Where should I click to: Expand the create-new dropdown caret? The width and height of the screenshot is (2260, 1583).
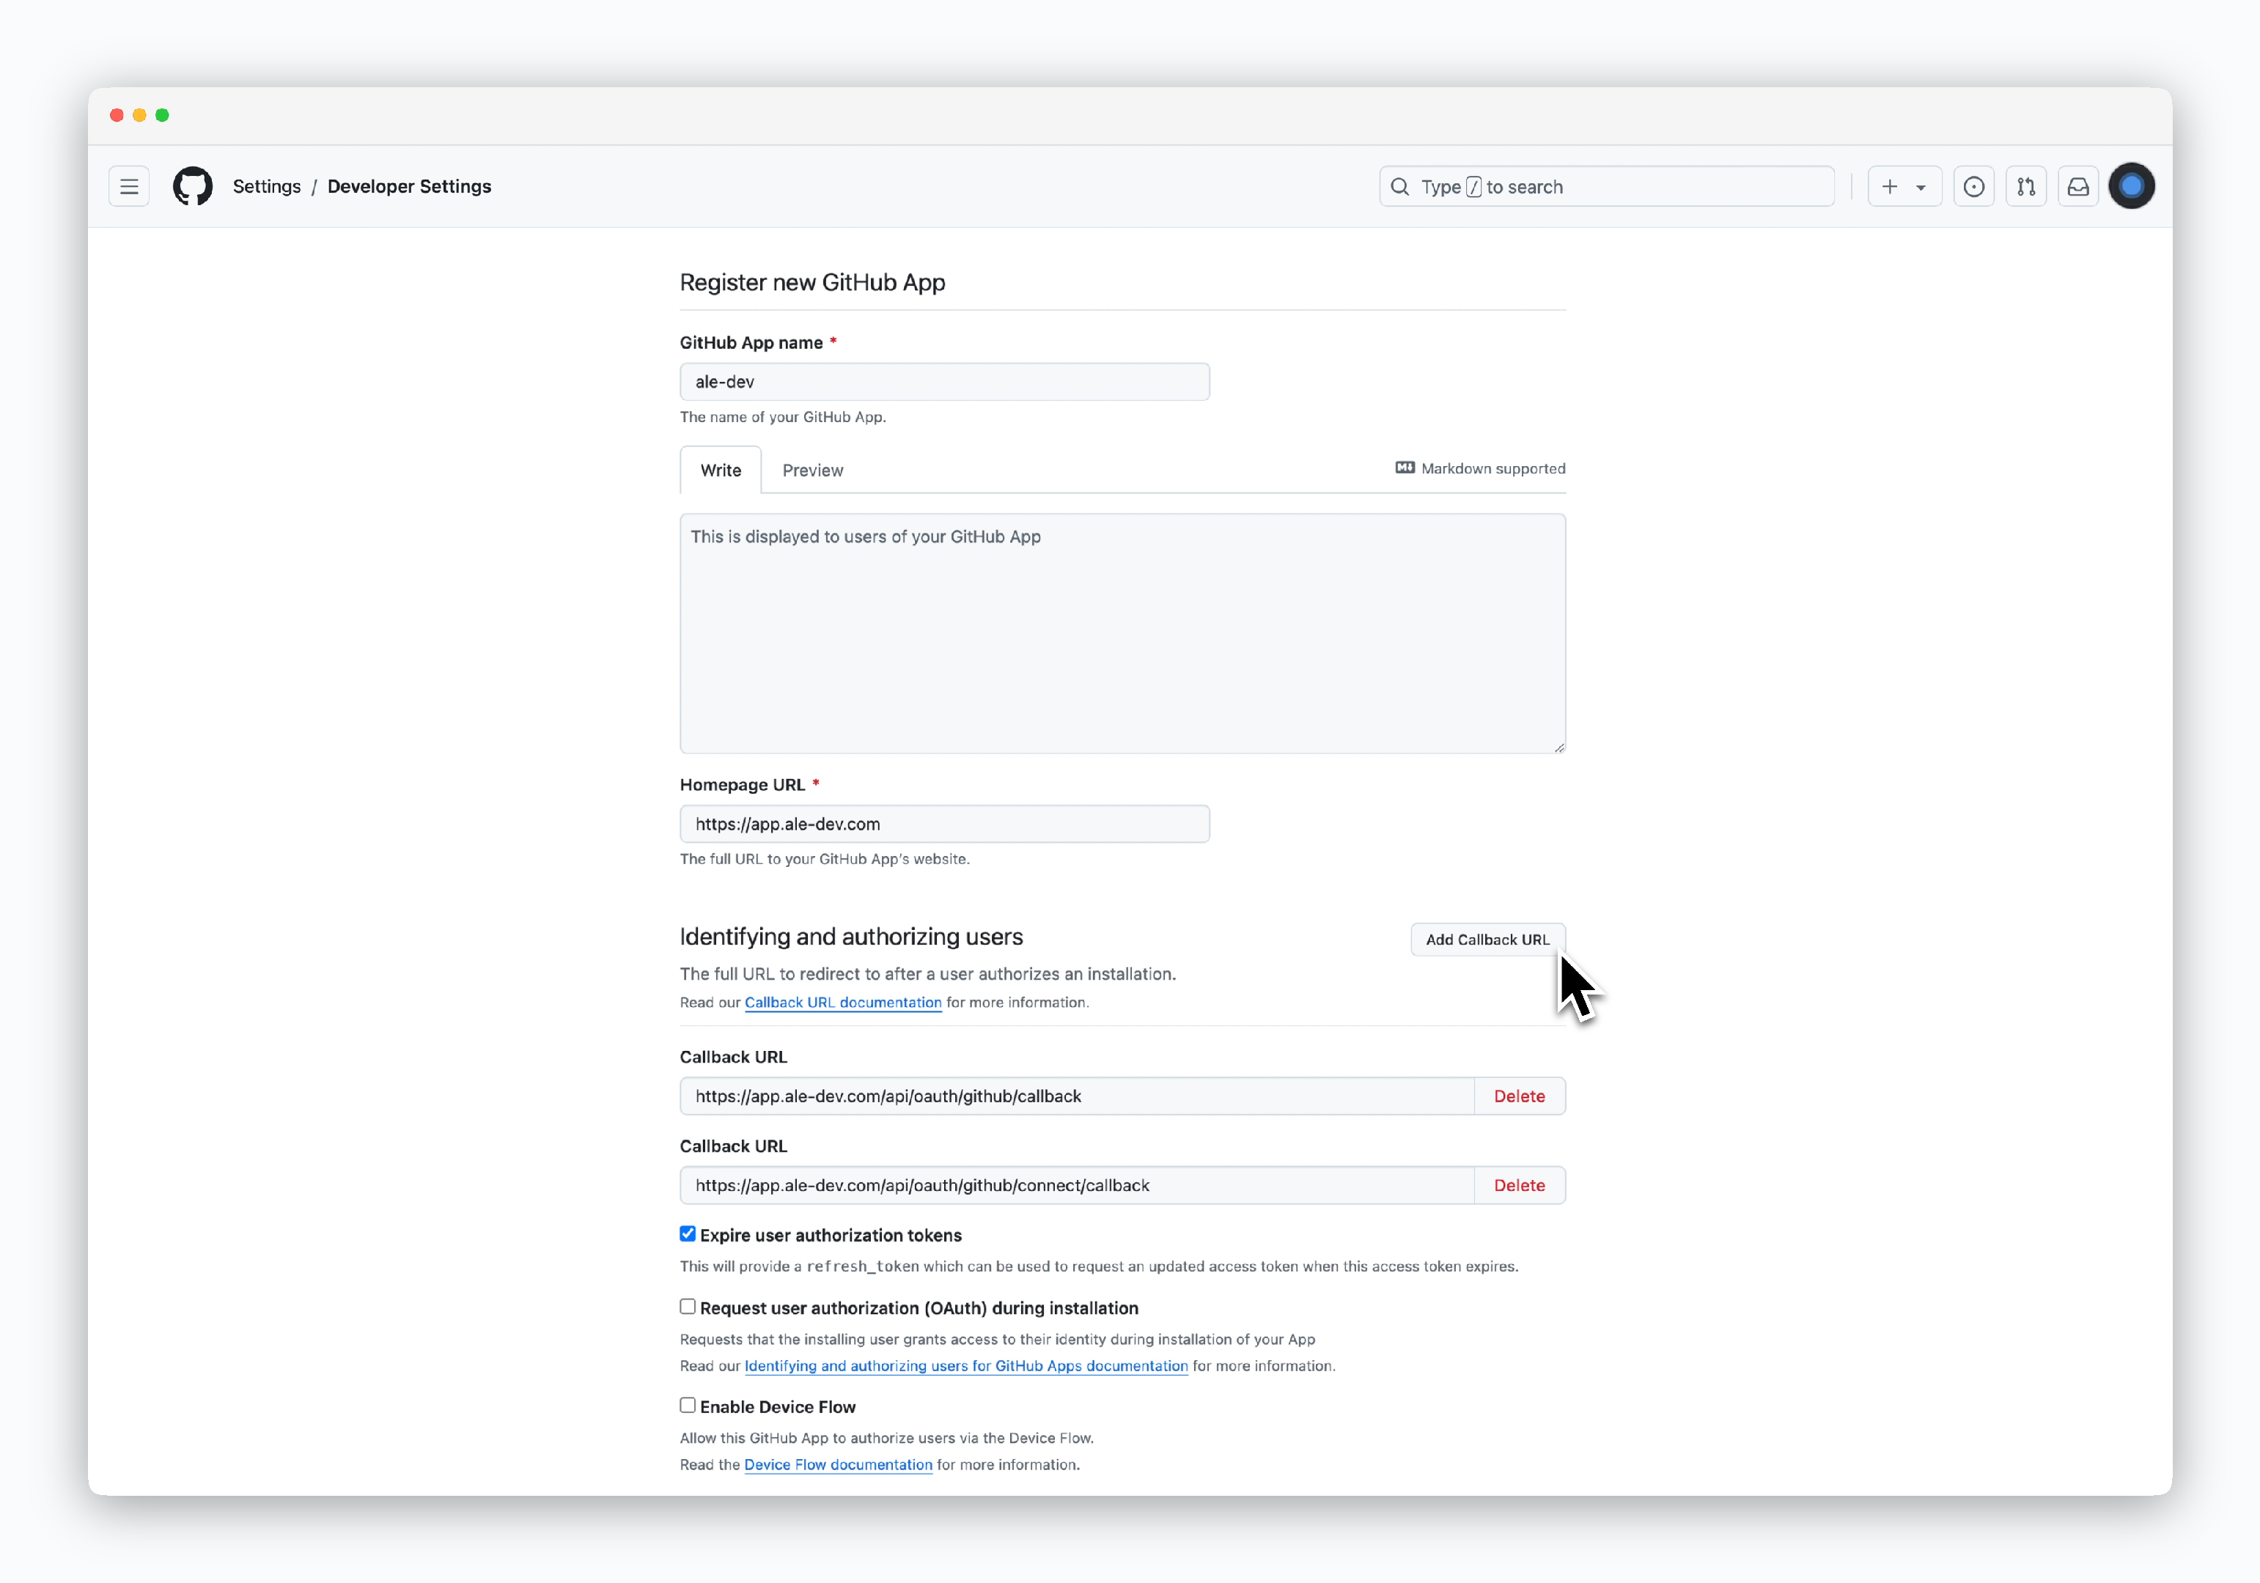click(x=1921, y=188)
